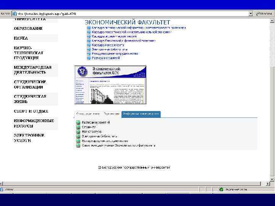Open ЭЛЕКТРОННЫЕ УСЛУГИ menu item

(x=29, y=138)
